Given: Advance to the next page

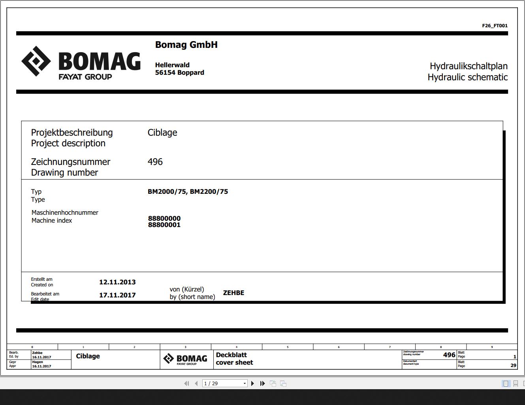Looking at the screenshot, I should pos(253,383).
